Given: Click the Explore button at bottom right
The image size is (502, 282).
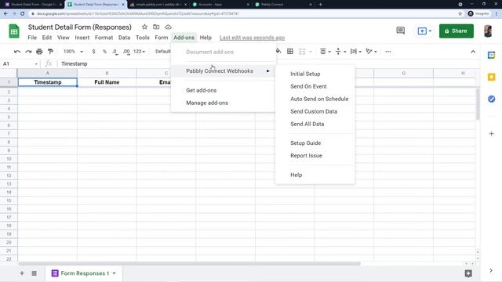Looking at the screenshot, I should [x=468, y=273].
